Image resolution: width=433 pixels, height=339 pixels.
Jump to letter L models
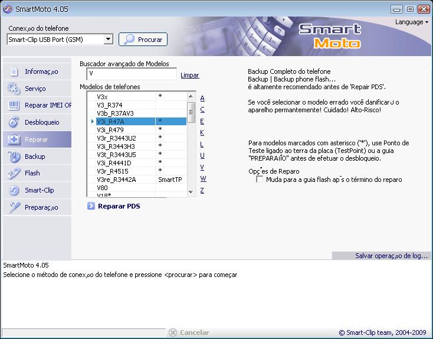pos(202,144)
